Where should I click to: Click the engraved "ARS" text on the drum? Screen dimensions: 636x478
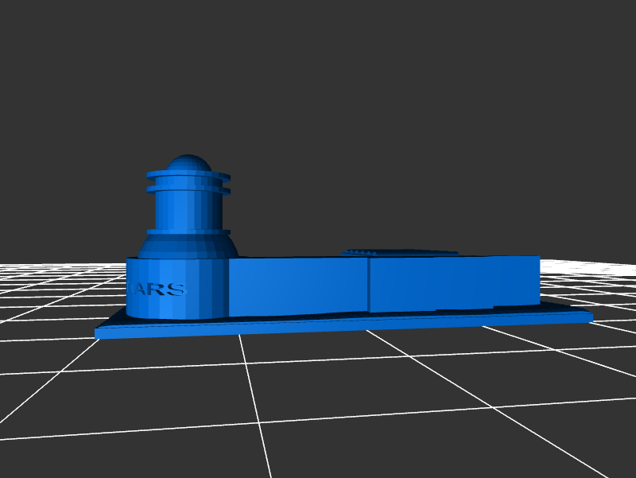pos(161,288)
